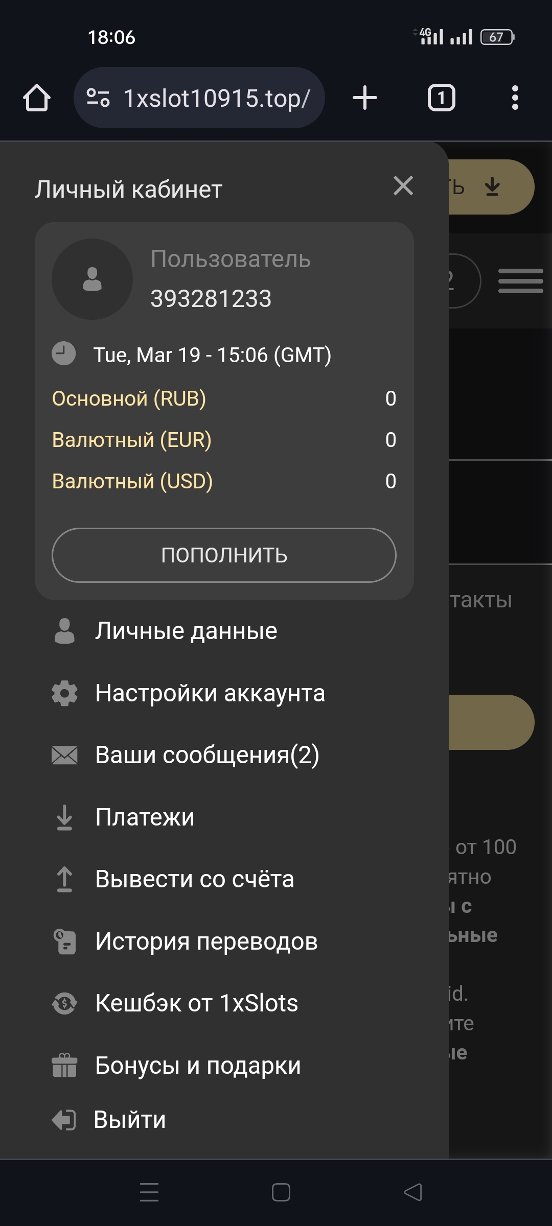
Task: Tap the 1xslot10915.top address bar
Action: 217,98
